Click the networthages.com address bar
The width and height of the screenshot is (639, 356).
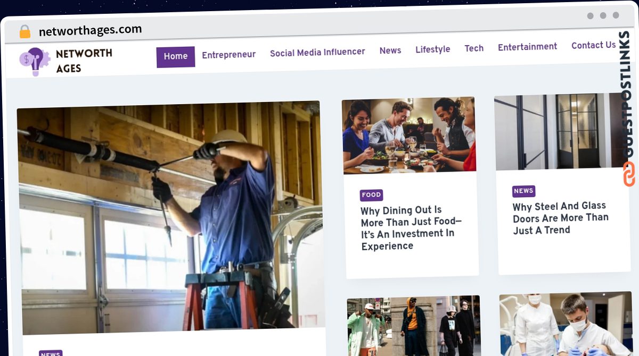click(x=91, y=30)
